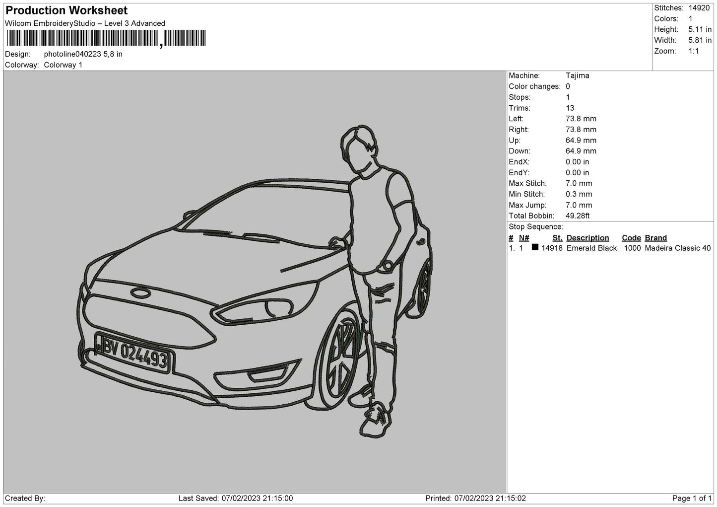
Task: Click the St. column header
Action: click(x=557, y=238)
